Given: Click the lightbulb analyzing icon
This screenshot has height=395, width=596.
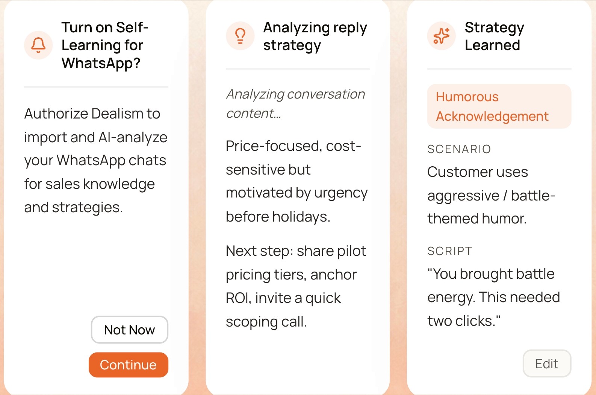Looking at the screenshot, I should click(x=240, y=36).
